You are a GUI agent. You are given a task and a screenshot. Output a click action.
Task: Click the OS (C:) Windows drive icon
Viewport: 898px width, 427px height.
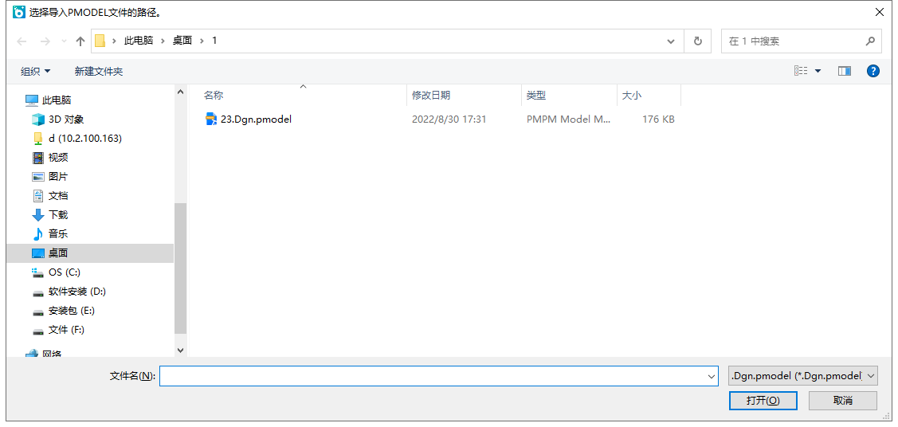(38, 272)
